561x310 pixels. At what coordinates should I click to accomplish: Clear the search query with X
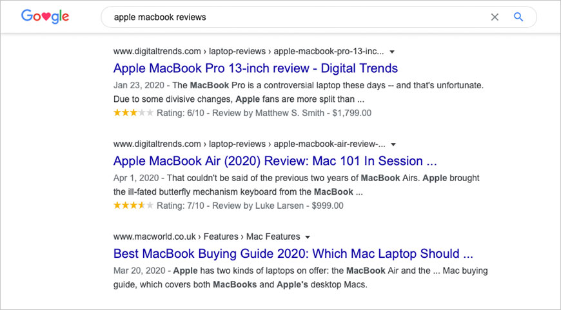coord(495,17)
